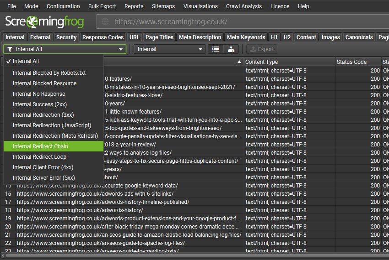Open the Licence menu
Image resolution: width=389 pixels, height=260 pixels.
tap(280, 6)
